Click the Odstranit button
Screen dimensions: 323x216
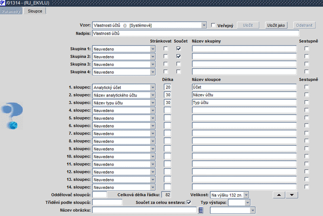coord(304,25)
